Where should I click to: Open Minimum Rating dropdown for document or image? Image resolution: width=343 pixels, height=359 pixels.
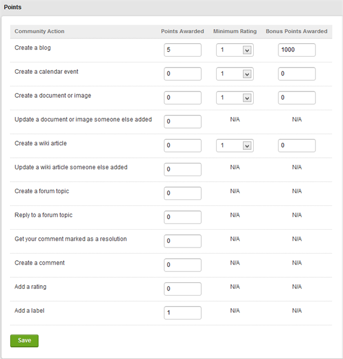tap(235, 98)
